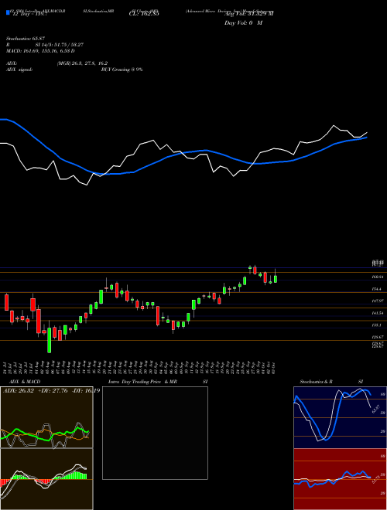Click the tall green candlestick at chart low
This screenshot has width=387, height=510.
tap(50, 340)
